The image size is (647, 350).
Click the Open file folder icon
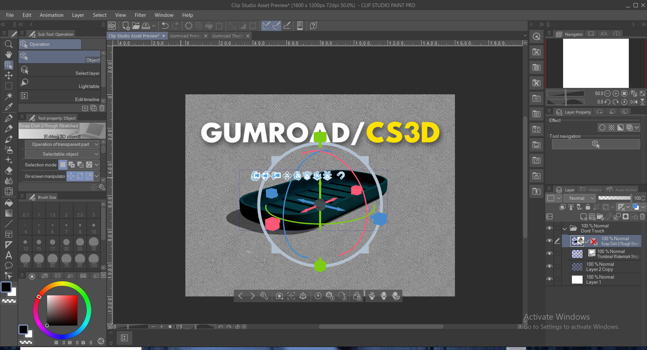point(136,26)
